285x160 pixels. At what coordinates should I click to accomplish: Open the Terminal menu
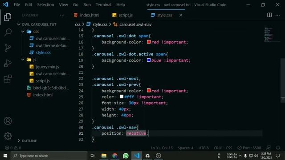coord(104,4)
